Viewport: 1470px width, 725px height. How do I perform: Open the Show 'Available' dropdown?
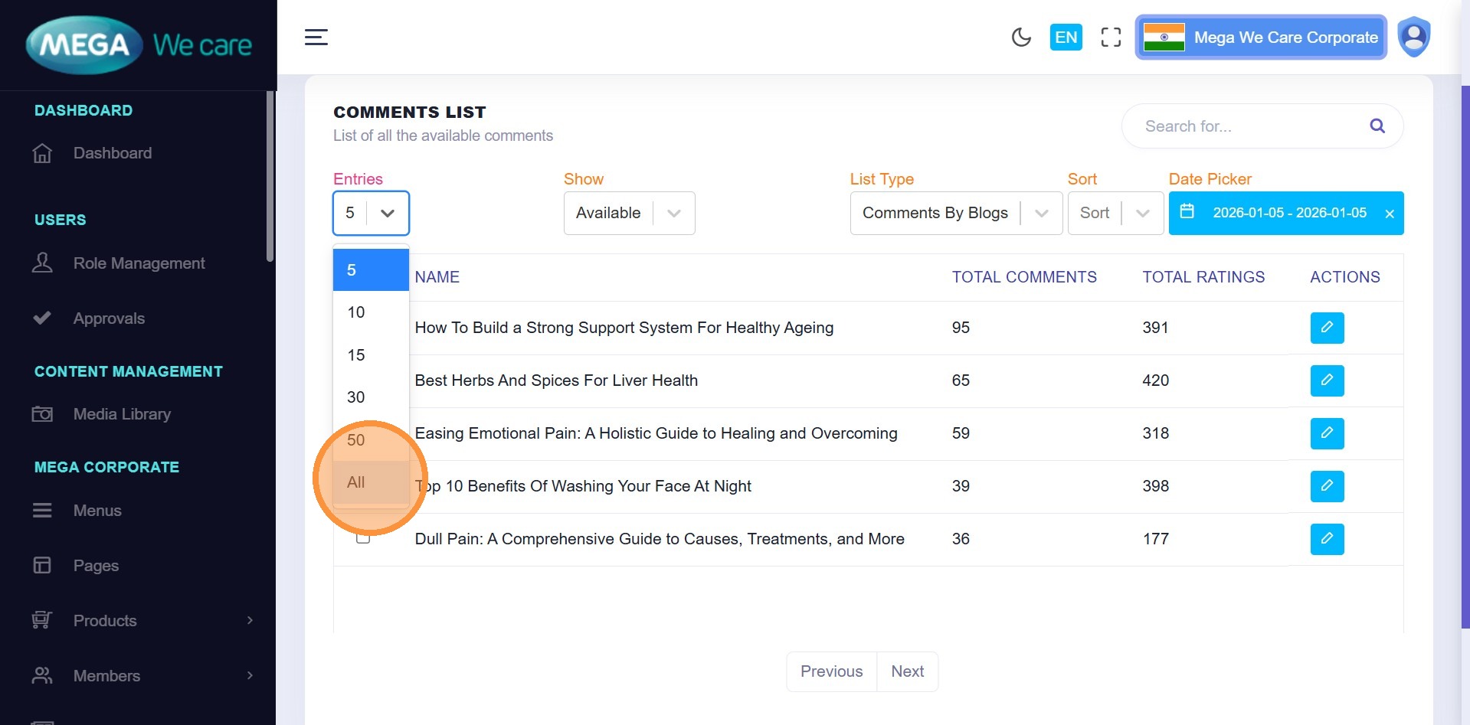(629, 213)
